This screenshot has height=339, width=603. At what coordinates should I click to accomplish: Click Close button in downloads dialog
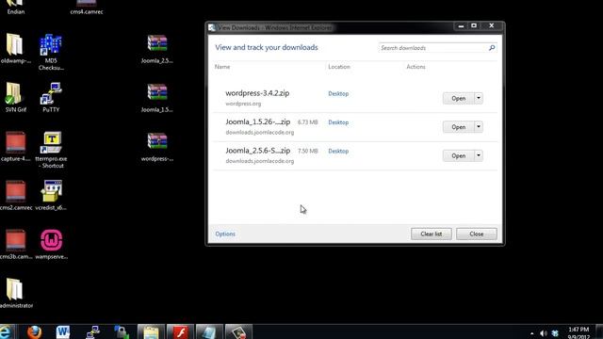[477, 234]
